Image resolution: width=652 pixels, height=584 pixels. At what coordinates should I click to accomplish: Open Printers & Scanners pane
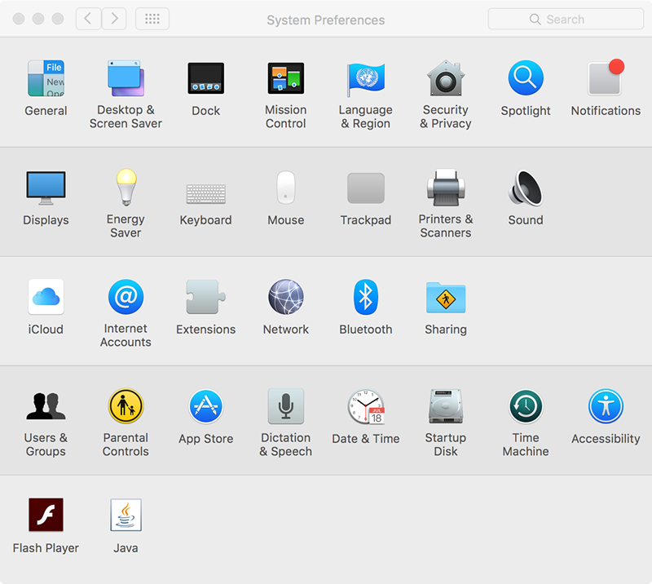click(x=446, y=188)
